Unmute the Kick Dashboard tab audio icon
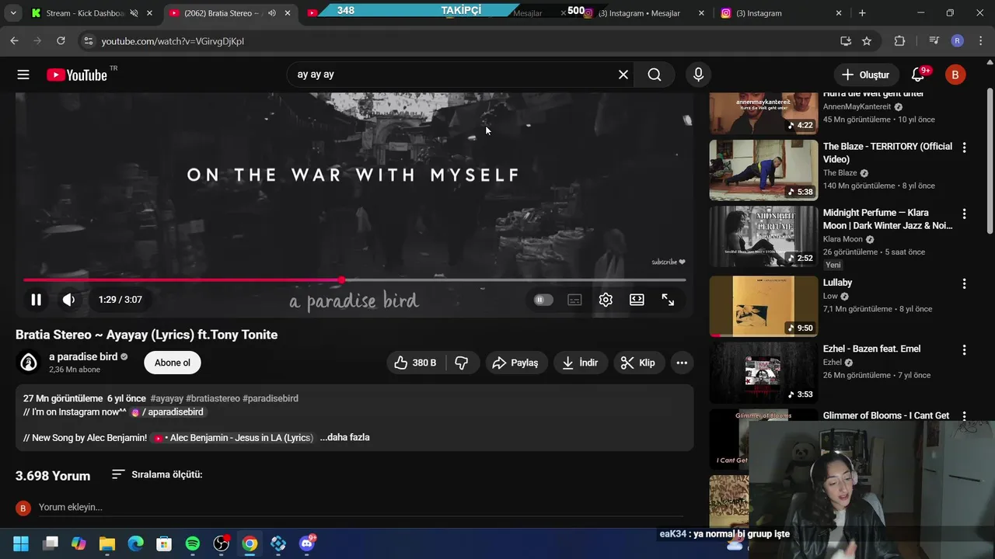 (134, 13)
